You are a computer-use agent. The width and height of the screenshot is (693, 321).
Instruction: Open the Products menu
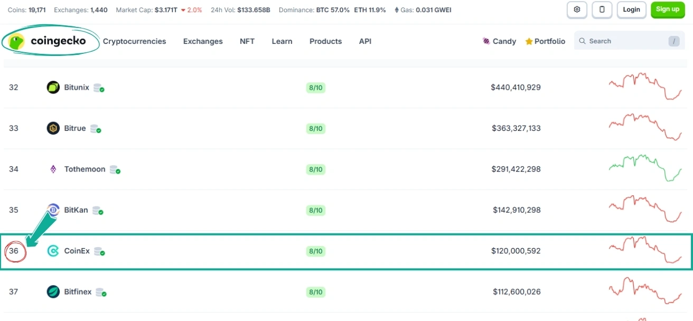tap(325, 41)
